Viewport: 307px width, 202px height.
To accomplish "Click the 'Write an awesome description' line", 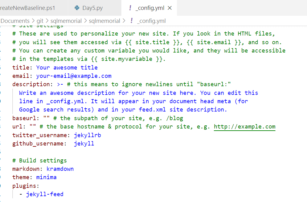I will [138, 93].
